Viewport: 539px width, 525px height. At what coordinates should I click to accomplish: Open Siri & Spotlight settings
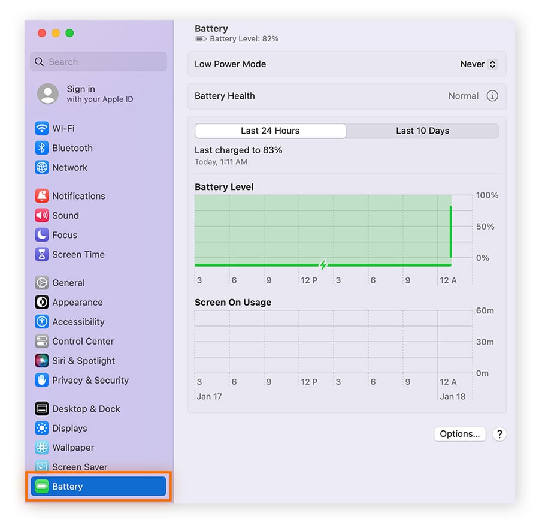point(83,361)
